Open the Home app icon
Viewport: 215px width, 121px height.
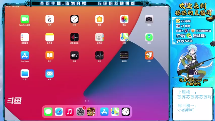point(99,19)
